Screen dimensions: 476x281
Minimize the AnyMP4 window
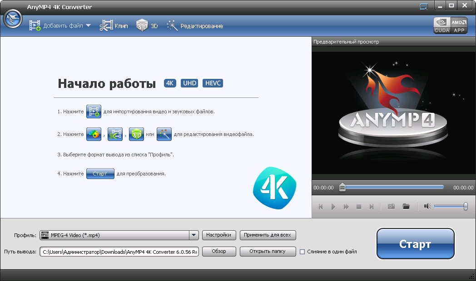click(440, 6)
